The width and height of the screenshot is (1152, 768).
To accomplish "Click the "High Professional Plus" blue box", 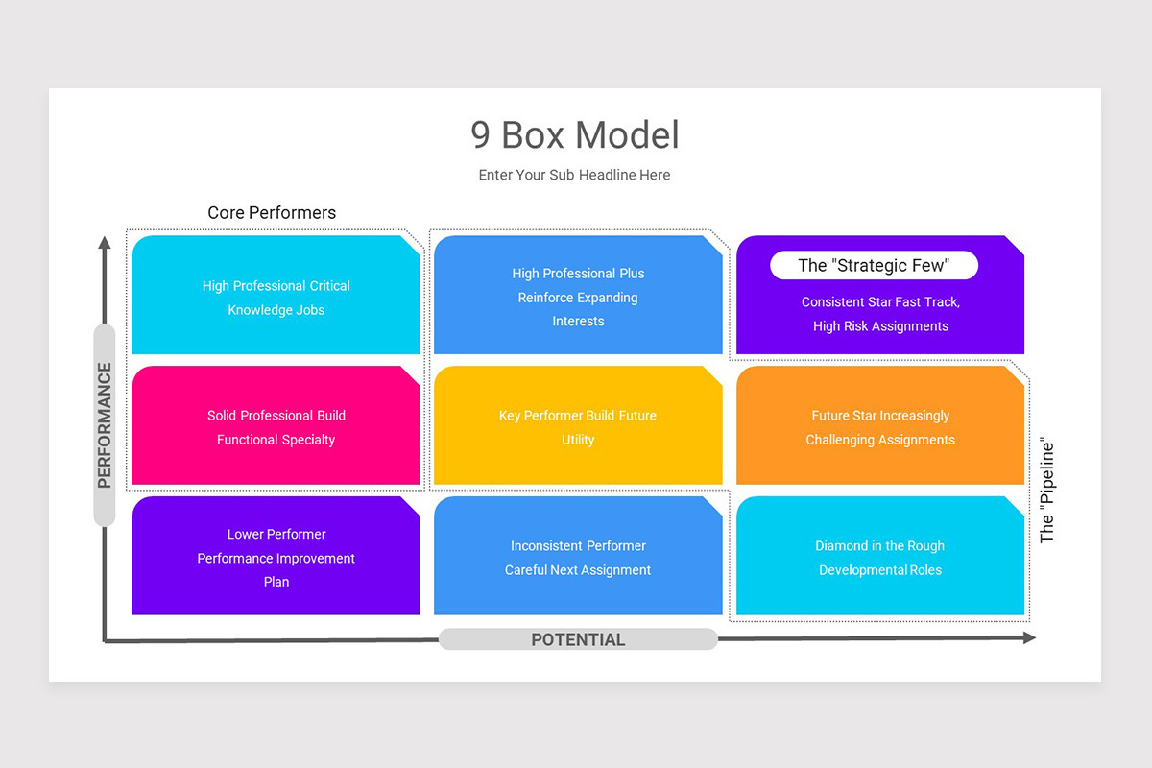I will tap(578, 298).
